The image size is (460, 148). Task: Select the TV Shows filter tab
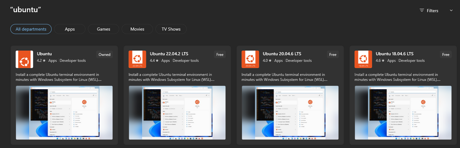pos(171,29)
